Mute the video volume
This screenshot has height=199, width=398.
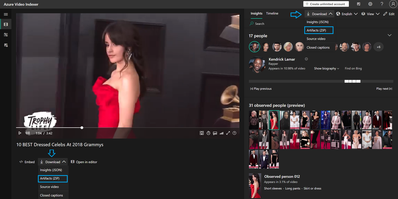[x=28, y=133]
